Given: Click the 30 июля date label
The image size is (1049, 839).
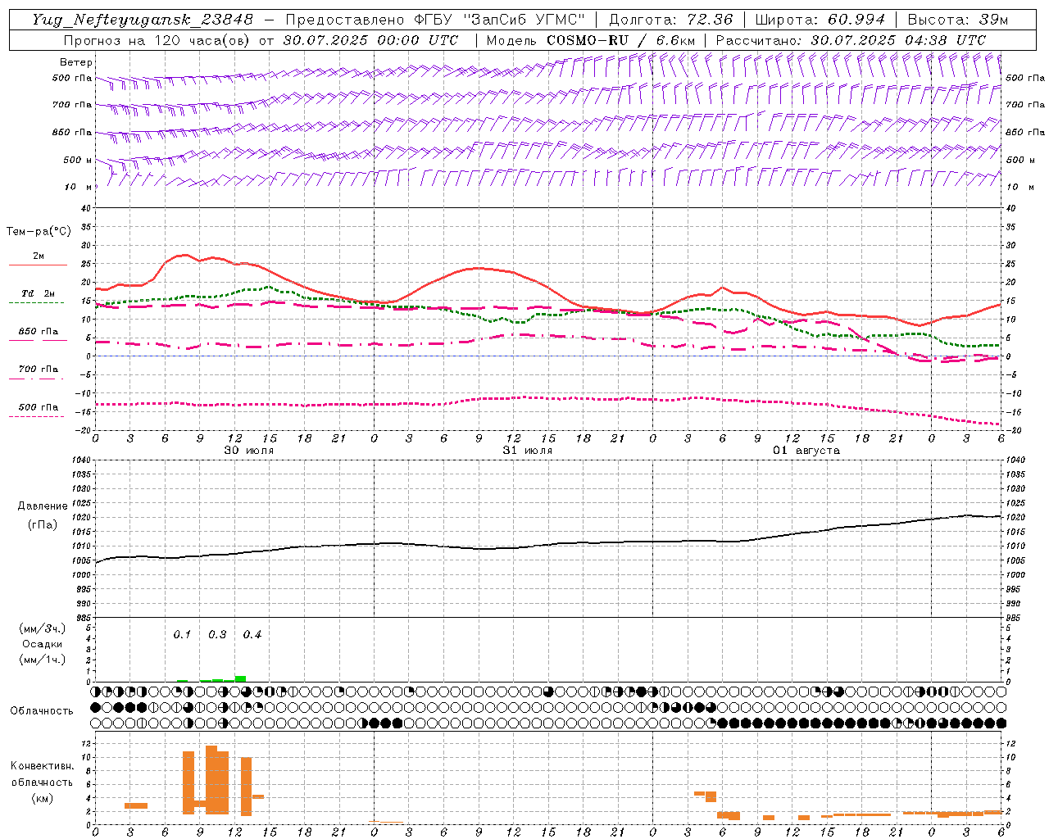Looking at the screenshot, I should pyautogui.click(x=249, y=451).
